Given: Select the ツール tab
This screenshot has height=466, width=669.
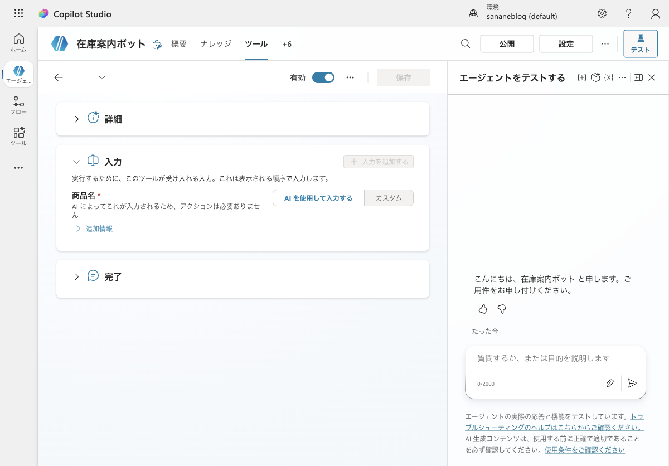Looking at the screenshot, I should point(256,43).
